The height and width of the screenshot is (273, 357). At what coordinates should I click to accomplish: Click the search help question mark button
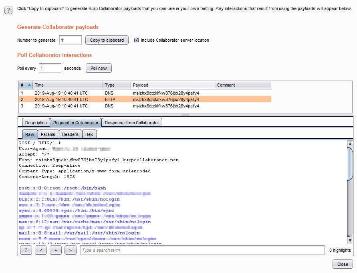point(26,250)
